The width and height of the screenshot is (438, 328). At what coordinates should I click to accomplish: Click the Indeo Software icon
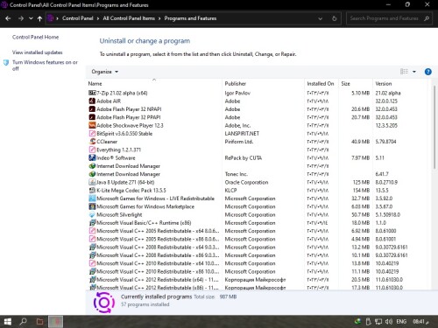92,157
